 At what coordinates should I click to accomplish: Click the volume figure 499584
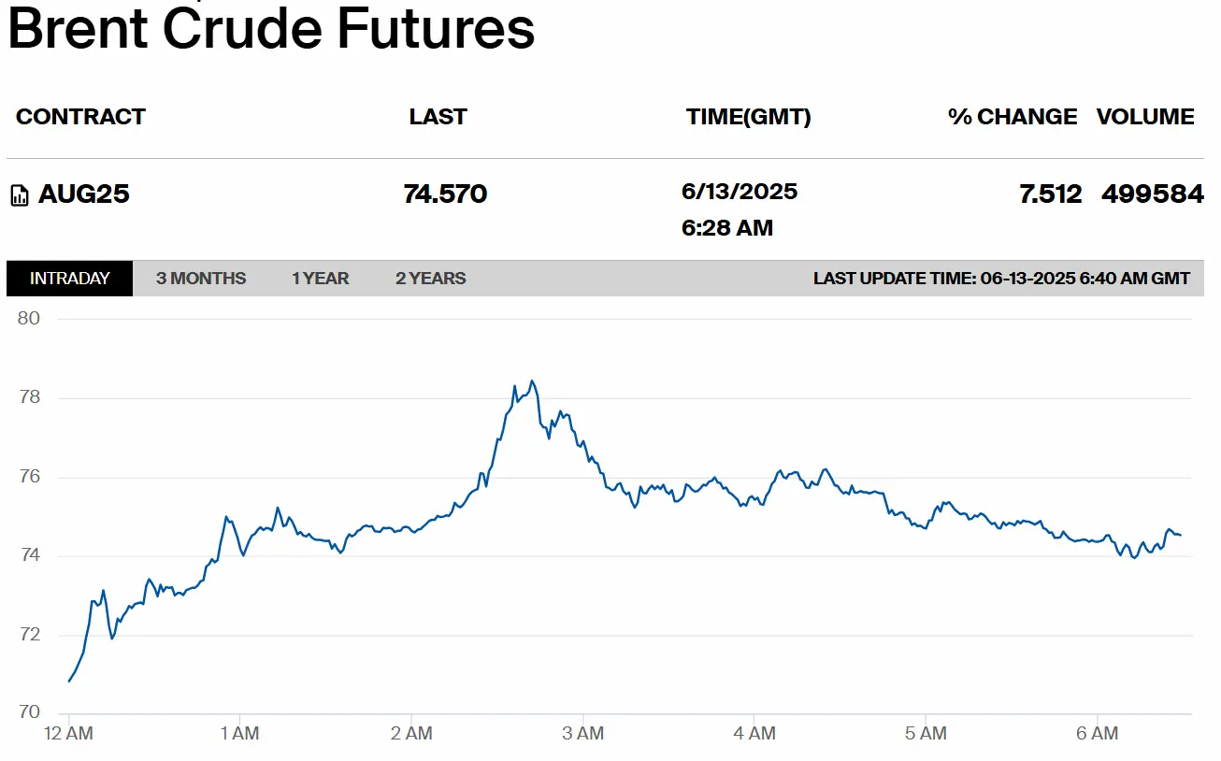pos(1152,194)
